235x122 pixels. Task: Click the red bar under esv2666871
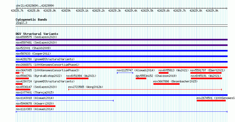point(121,67)
